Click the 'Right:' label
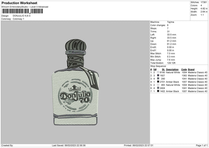 click(x=153, y=38)
